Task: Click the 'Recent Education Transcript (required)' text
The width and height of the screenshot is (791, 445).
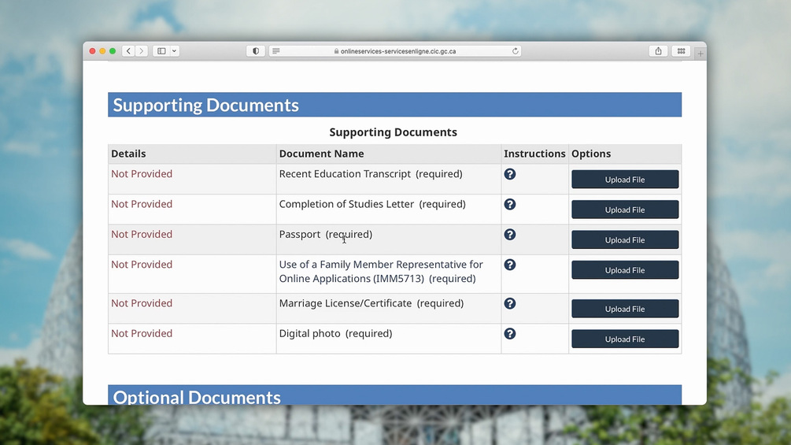Action: (371, 174)
